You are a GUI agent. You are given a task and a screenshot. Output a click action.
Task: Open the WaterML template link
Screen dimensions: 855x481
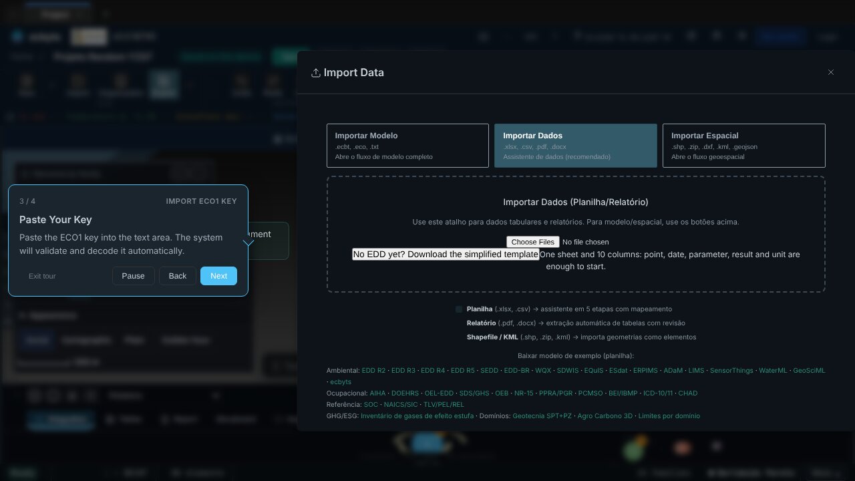(773, 370)
